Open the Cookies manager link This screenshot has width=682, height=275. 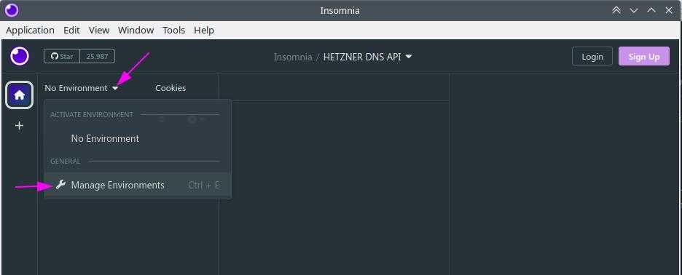(170, 88)
